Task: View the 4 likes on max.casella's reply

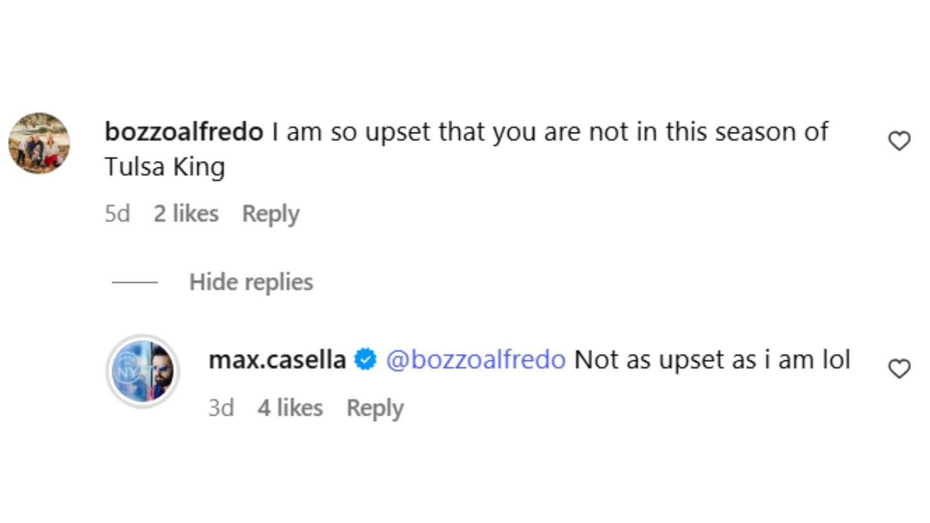Action: coord(290,408)
